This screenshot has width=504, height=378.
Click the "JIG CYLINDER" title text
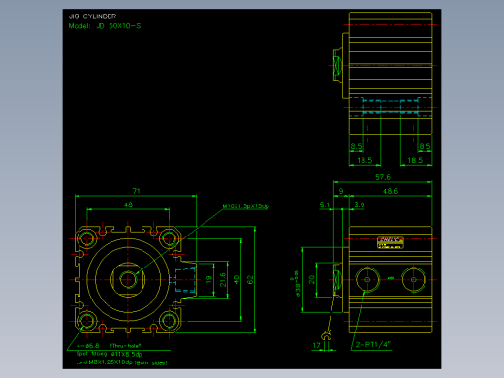[x=92, y=16]
